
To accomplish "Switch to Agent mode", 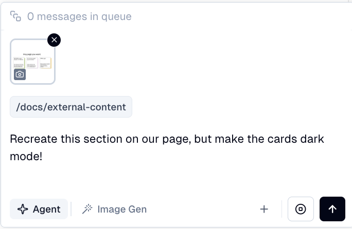I will [39, 209].
